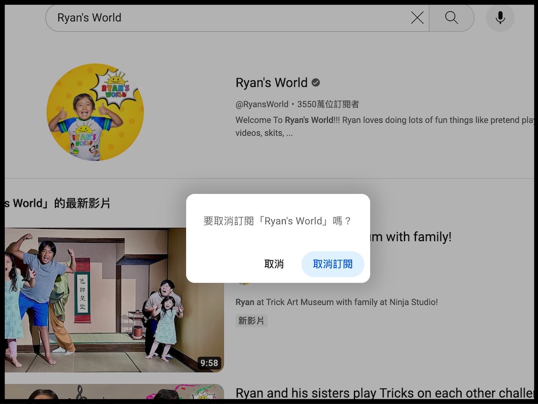Click the @RyansWorld handle text
This screenshot has height=404, width=538.
pyautogui.click(x=262, y=105)
